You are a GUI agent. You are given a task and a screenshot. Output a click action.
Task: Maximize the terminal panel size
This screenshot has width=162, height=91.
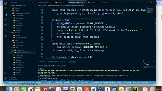(x=151, y=61)
